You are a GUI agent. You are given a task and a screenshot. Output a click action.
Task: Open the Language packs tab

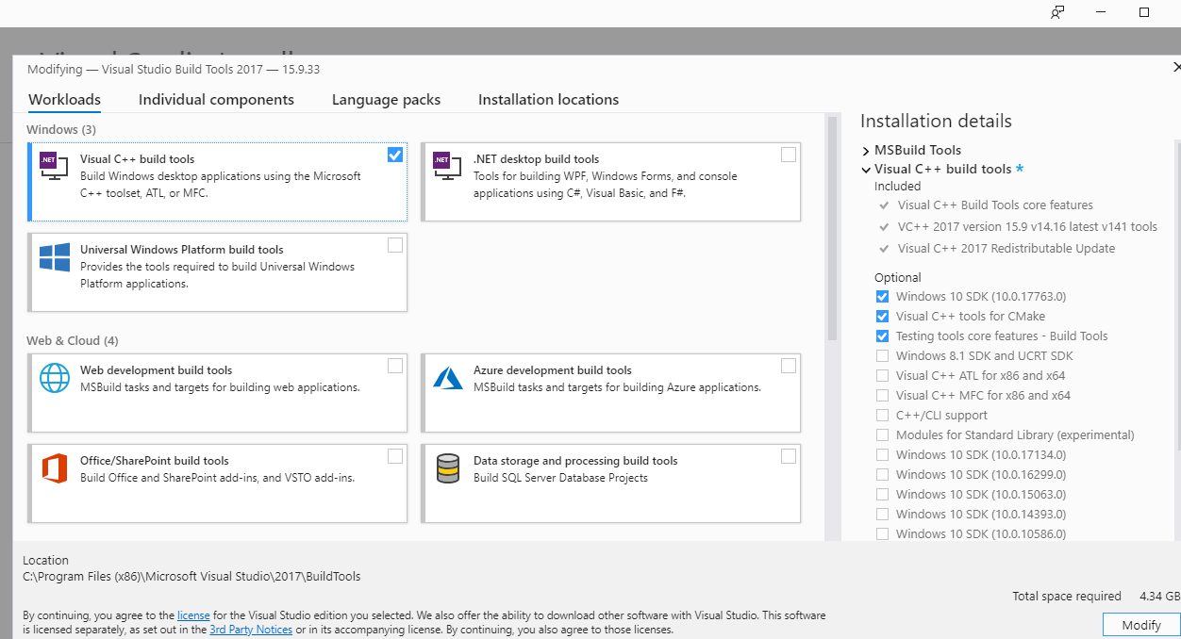click(x=386, y=100)
